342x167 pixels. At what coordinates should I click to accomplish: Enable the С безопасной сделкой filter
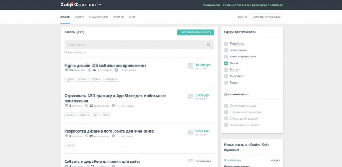tap(226, 119)
